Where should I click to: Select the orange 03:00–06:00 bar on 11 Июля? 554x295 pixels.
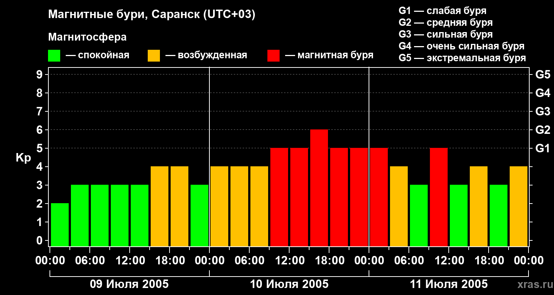click(399, 206)
